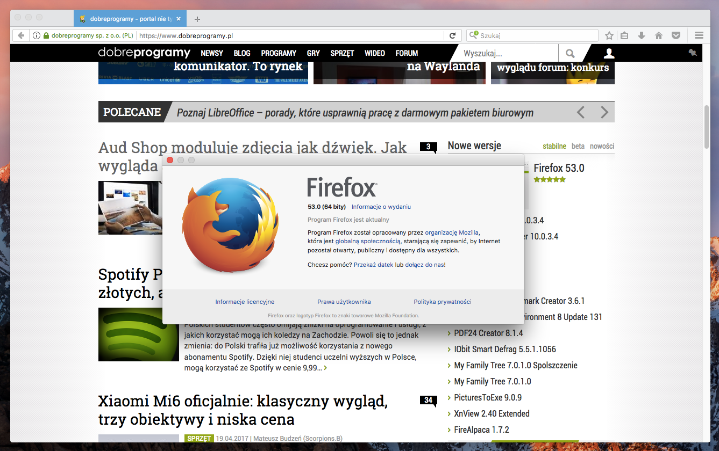Viewport: 719px width, 451px height.
Task: Click the green SPRZĘT tag under Xiaomi headline
Action: tap(199, 439)
